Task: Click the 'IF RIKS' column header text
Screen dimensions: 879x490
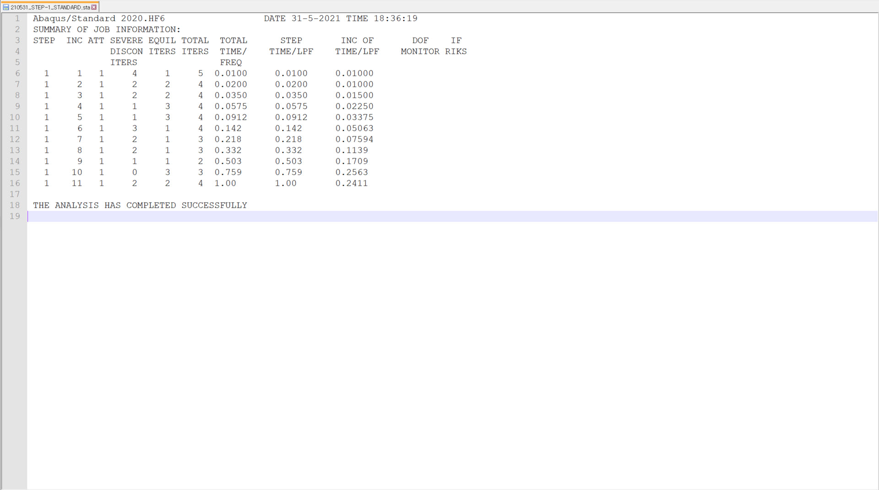Action: (x=456, y=46)
